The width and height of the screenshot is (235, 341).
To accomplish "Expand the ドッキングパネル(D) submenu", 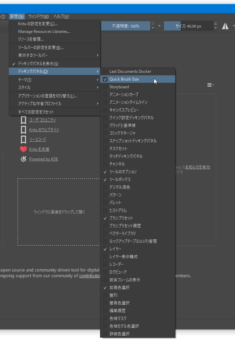I will coord(54,71).
